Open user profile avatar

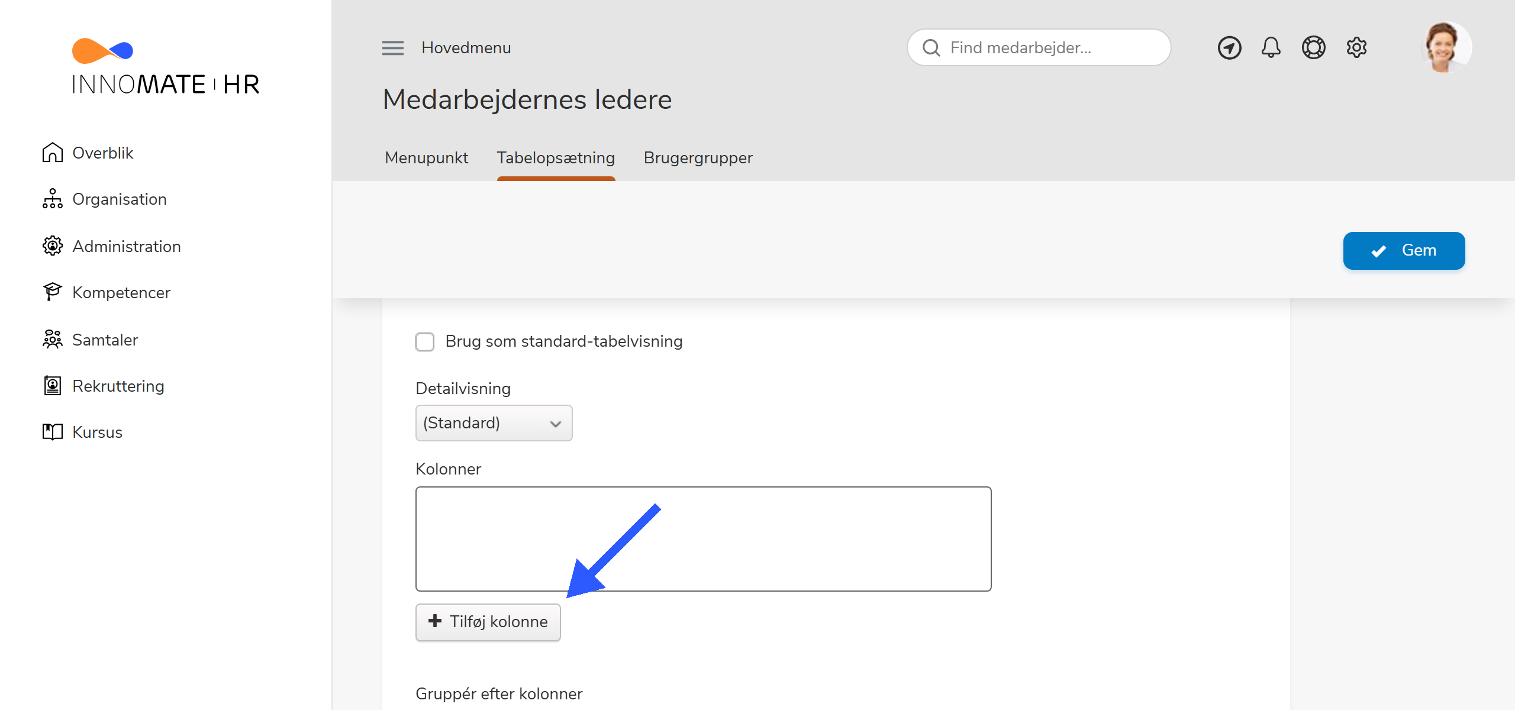[1446, 47]
